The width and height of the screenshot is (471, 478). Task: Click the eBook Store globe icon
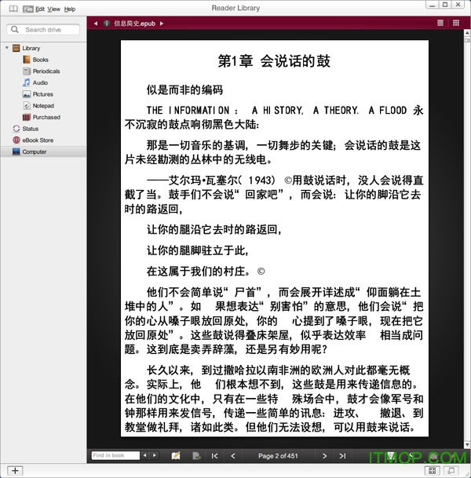16,140
